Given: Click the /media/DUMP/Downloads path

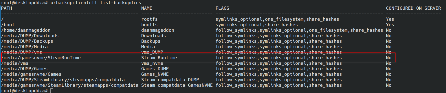Looking at the screenshot, I should tap(30, 36).
